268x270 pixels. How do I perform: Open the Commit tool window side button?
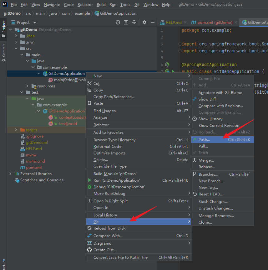[4, 53]
